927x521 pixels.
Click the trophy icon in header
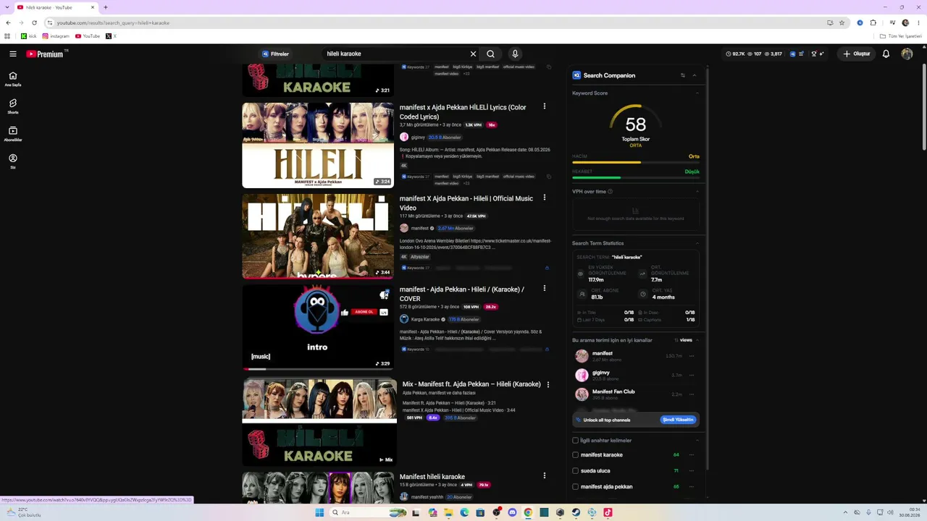pyautogui.click(x=814, y=54)
